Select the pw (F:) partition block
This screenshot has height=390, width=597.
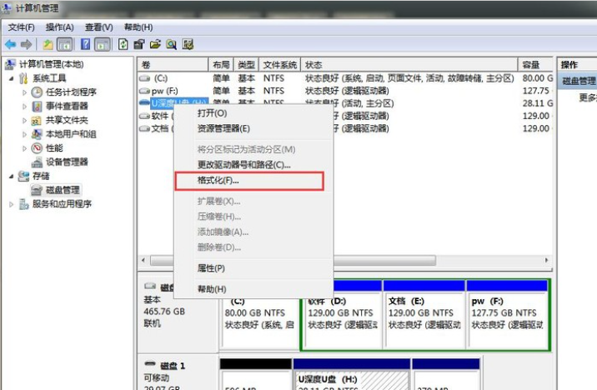[x=507, y=314]
